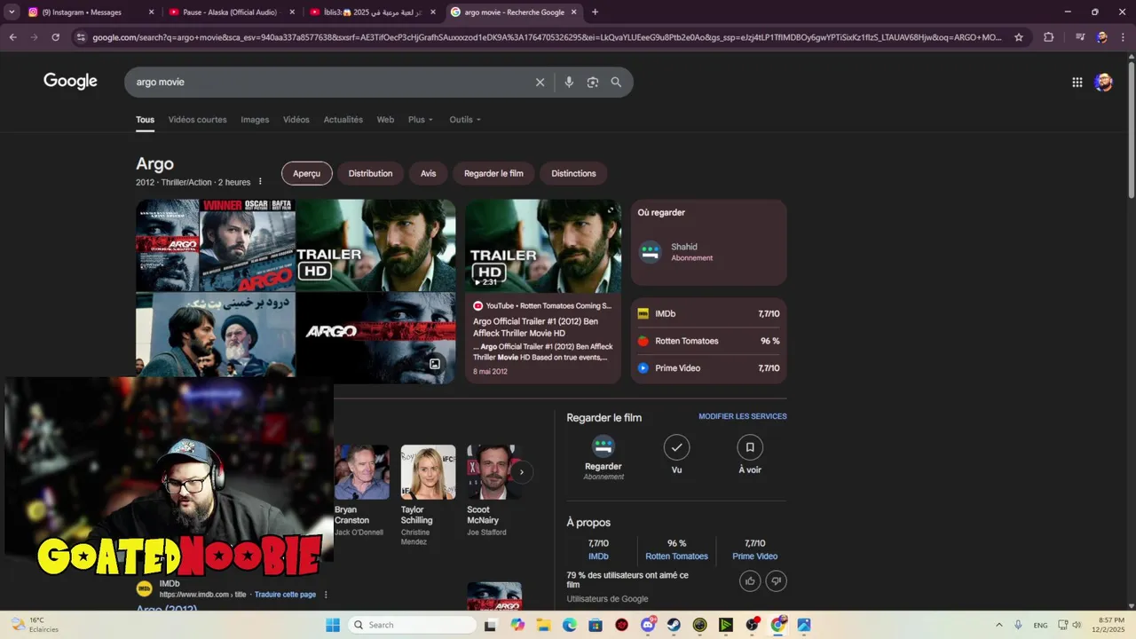The height and width of the screenshot is (639, 1136).
Task: Open Taylor Schilling cast photo
Action: (428, 472)
